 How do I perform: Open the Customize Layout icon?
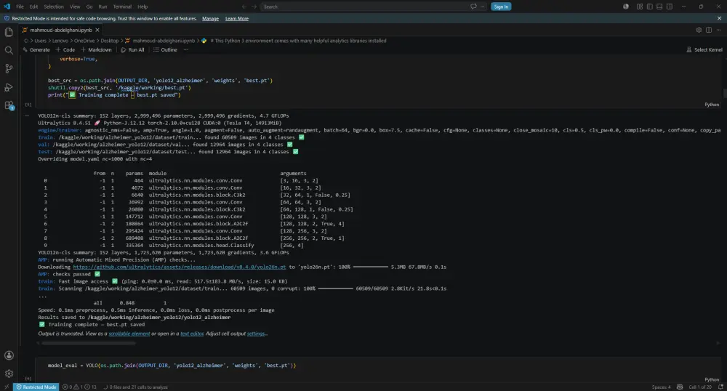[640, 7]
